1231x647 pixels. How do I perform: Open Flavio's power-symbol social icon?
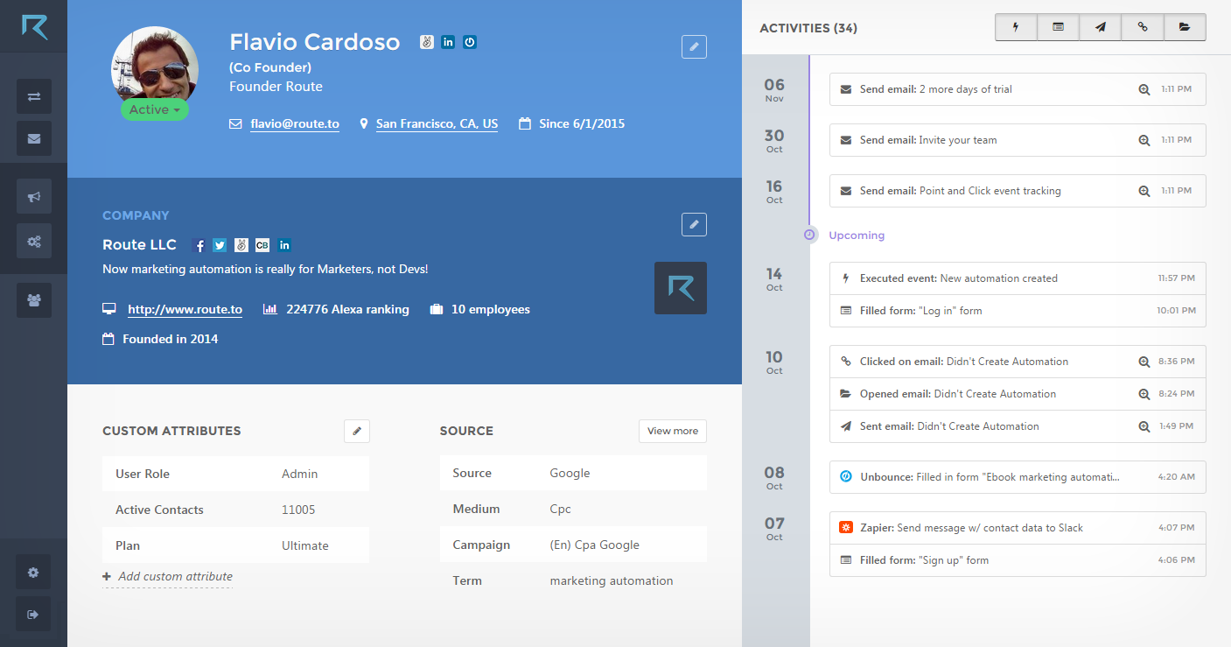470,42
